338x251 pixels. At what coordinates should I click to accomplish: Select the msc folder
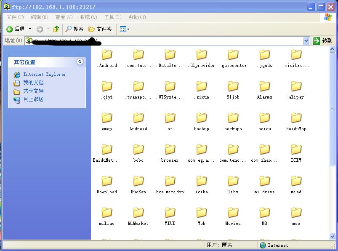pyautogui.click(x=296, y=216)
